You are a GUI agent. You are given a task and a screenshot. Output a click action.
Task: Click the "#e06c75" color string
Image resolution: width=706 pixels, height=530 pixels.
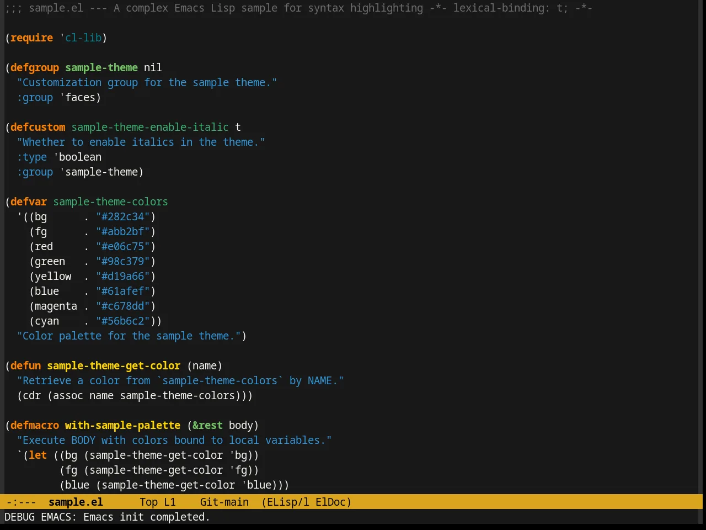pyautogui.click(x=122, y=246)
